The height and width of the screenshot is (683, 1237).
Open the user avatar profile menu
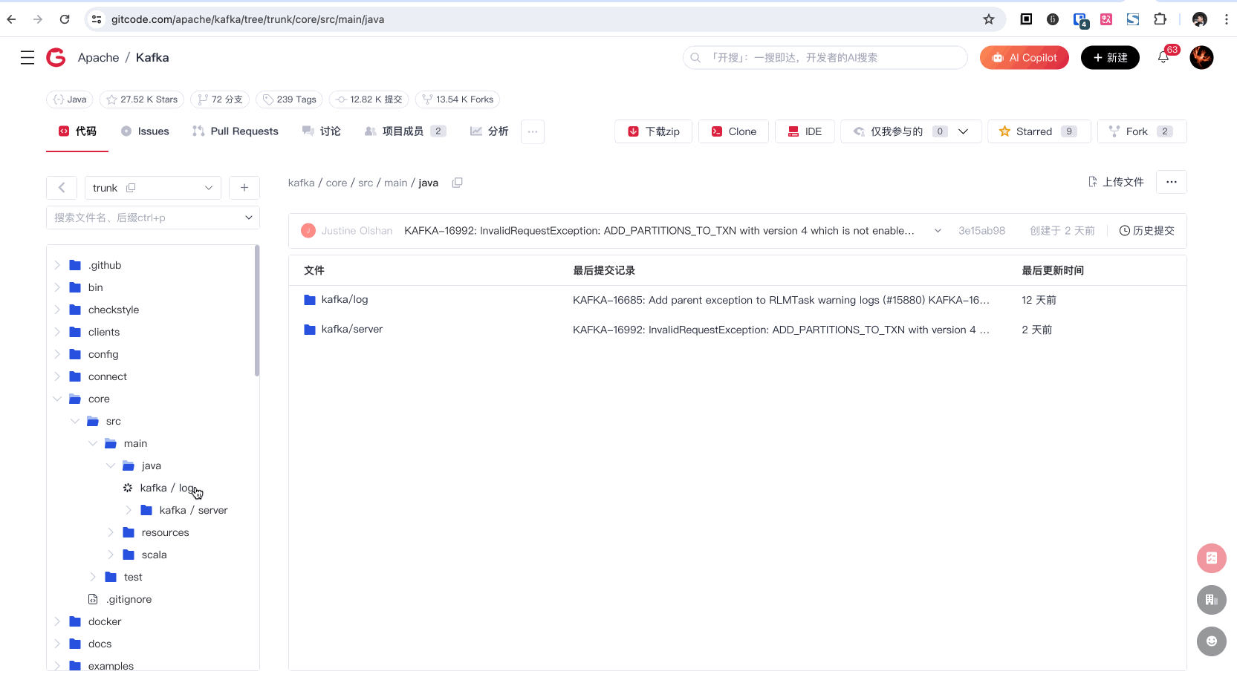coord(1201,58)
